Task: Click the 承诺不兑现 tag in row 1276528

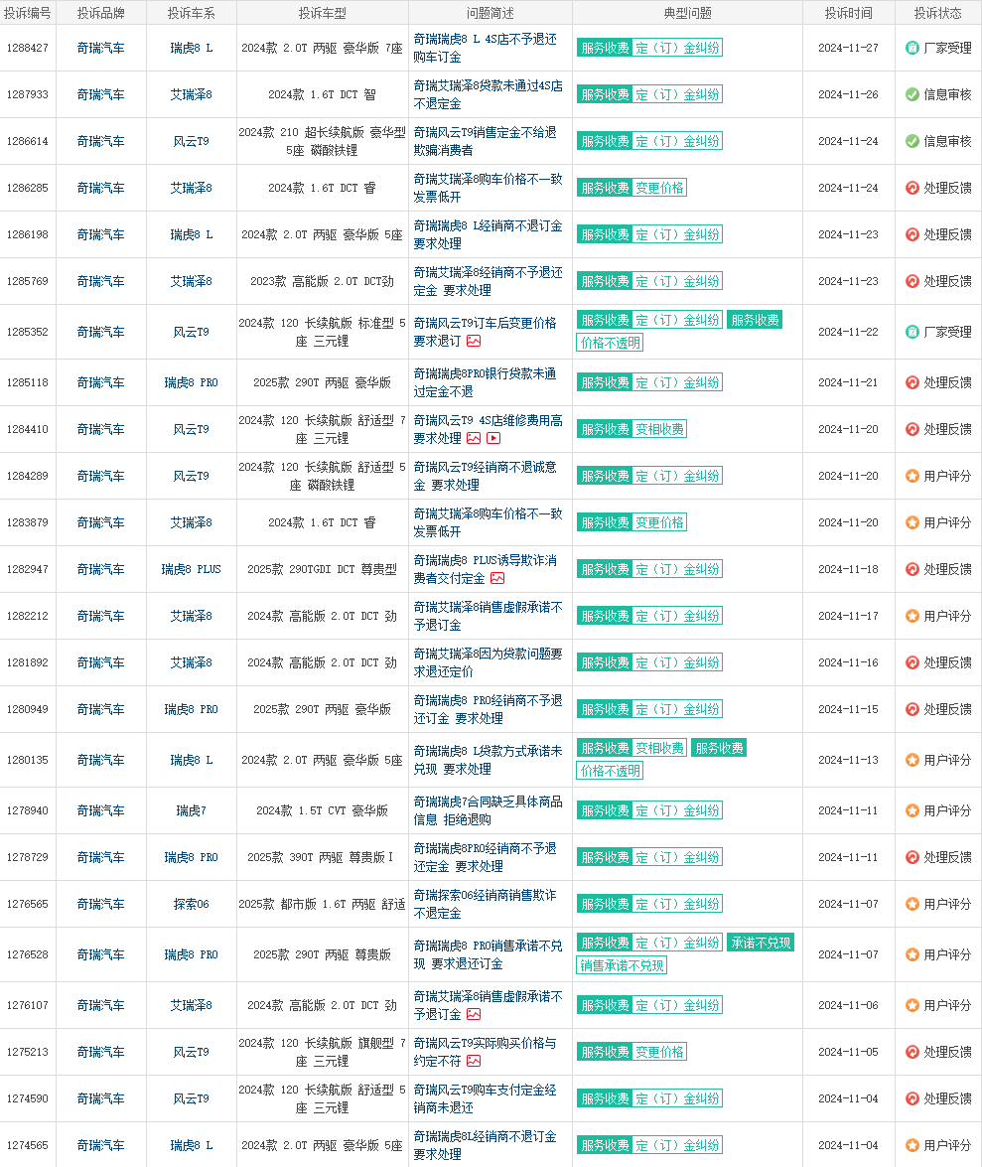Action: (761, 943)
